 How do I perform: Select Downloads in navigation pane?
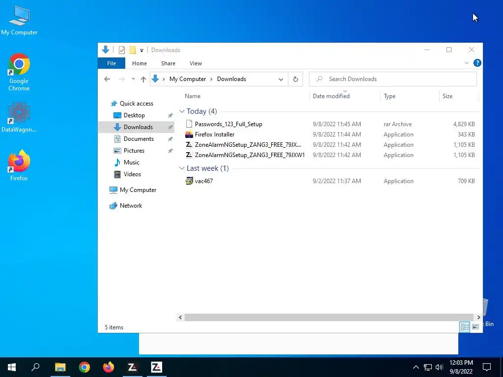pos(137,127)
